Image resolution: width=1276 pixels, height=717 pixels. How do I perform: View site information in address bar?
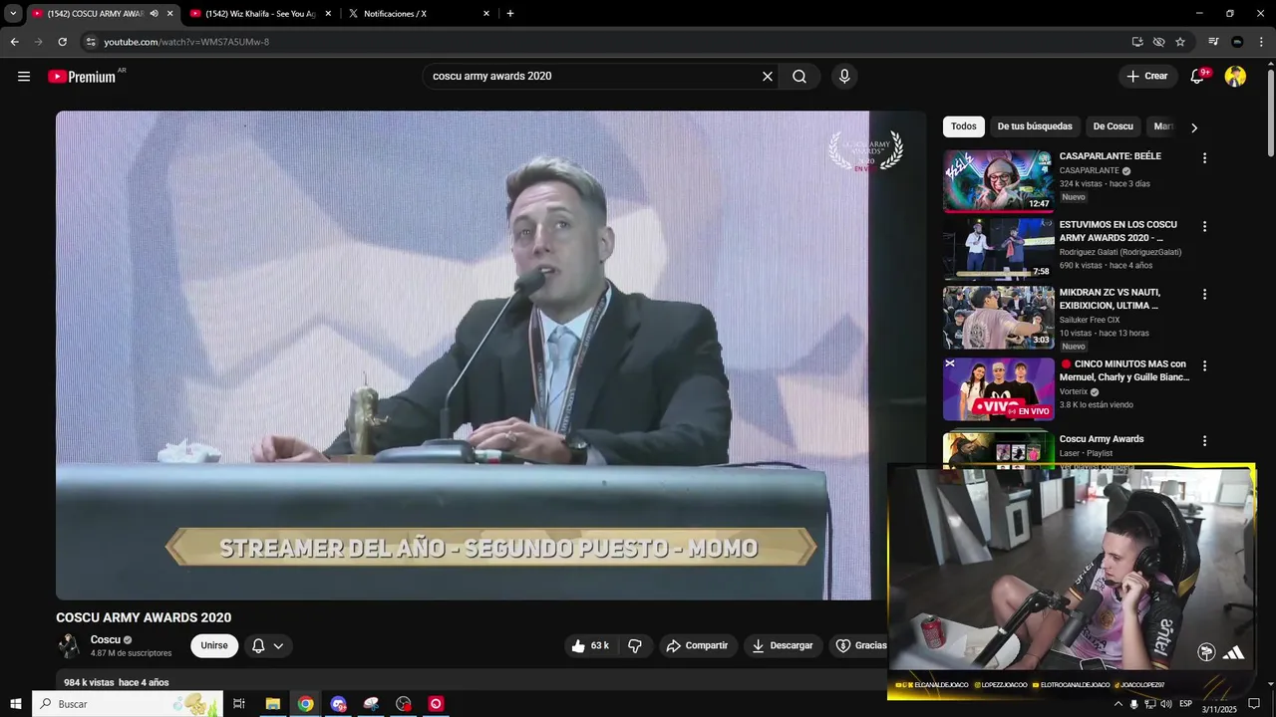pyautogui.click(x=91, y=42)
